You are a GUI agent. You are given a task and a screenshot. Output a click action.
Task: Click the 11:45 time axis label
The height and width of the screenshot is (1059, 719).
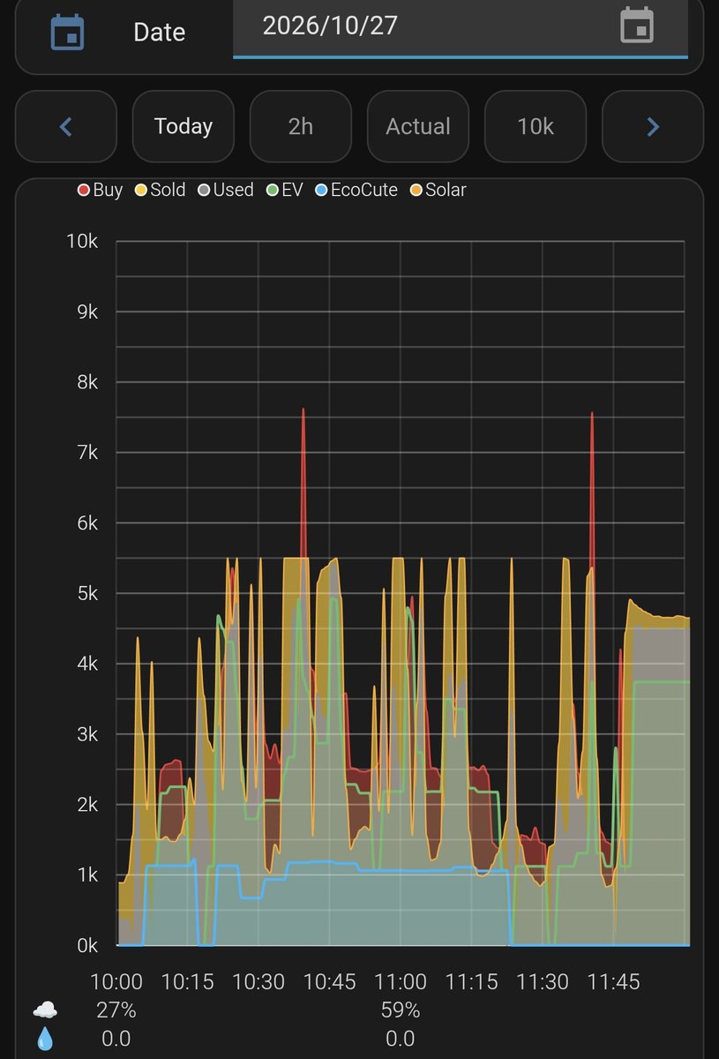click(x=613, y=981)
